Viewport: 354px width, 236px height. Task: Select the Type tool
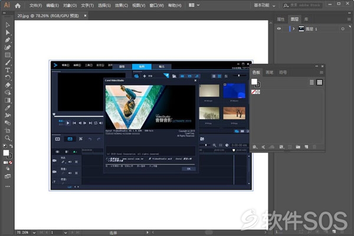[x=8, y=70]
